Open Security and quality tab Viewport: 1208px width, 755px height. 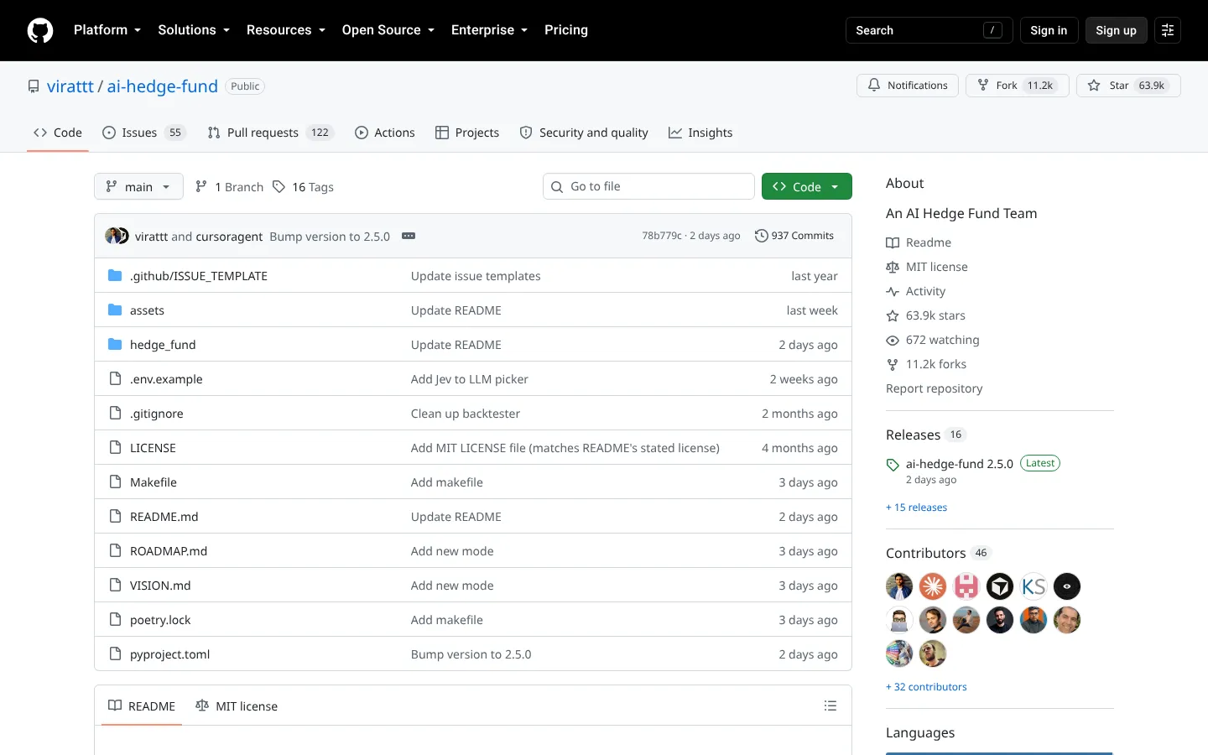point(584,133)
